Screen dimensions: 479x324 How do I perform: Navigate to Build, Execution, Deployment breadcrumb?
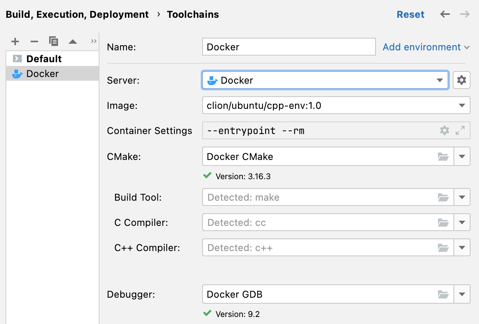[x=77, y=14]
